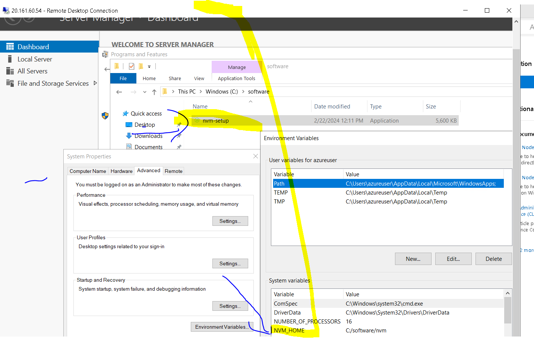Screen dimensions: 534x338
Task: Click This PC in address breadcrumb
Action: 187,91
